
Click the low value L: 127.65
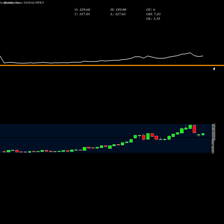click(118, 14)
